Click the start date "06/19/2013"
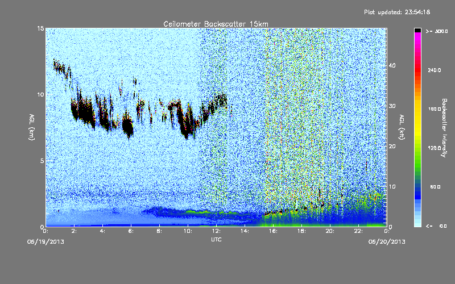The height and width of the screenshot is (284, 455). pyautogui.click(x=45, y=242)
